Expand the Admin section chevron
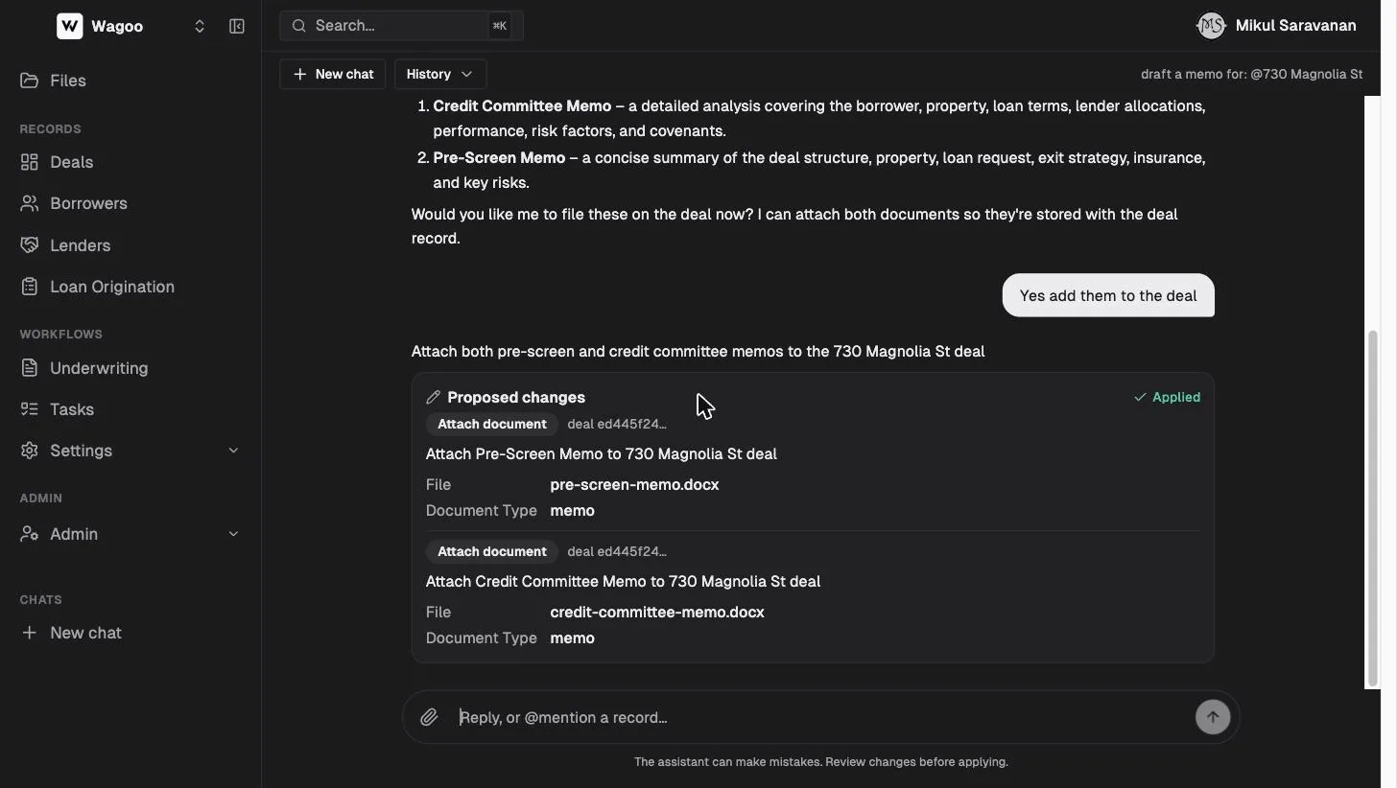 click(233, 534)
